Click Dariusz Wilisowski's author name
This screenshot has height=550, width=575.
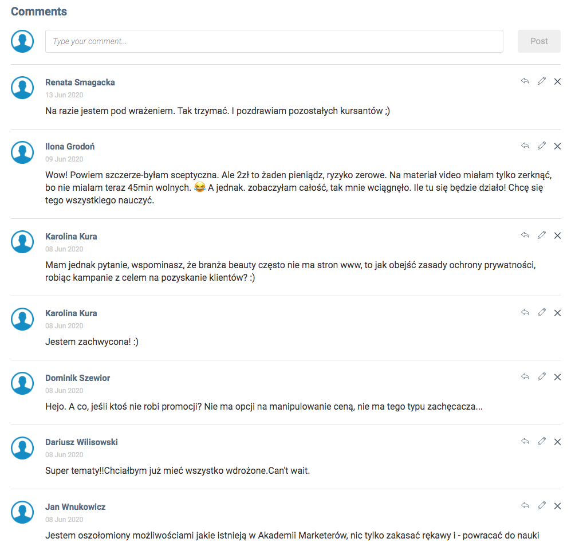(81, 442)
